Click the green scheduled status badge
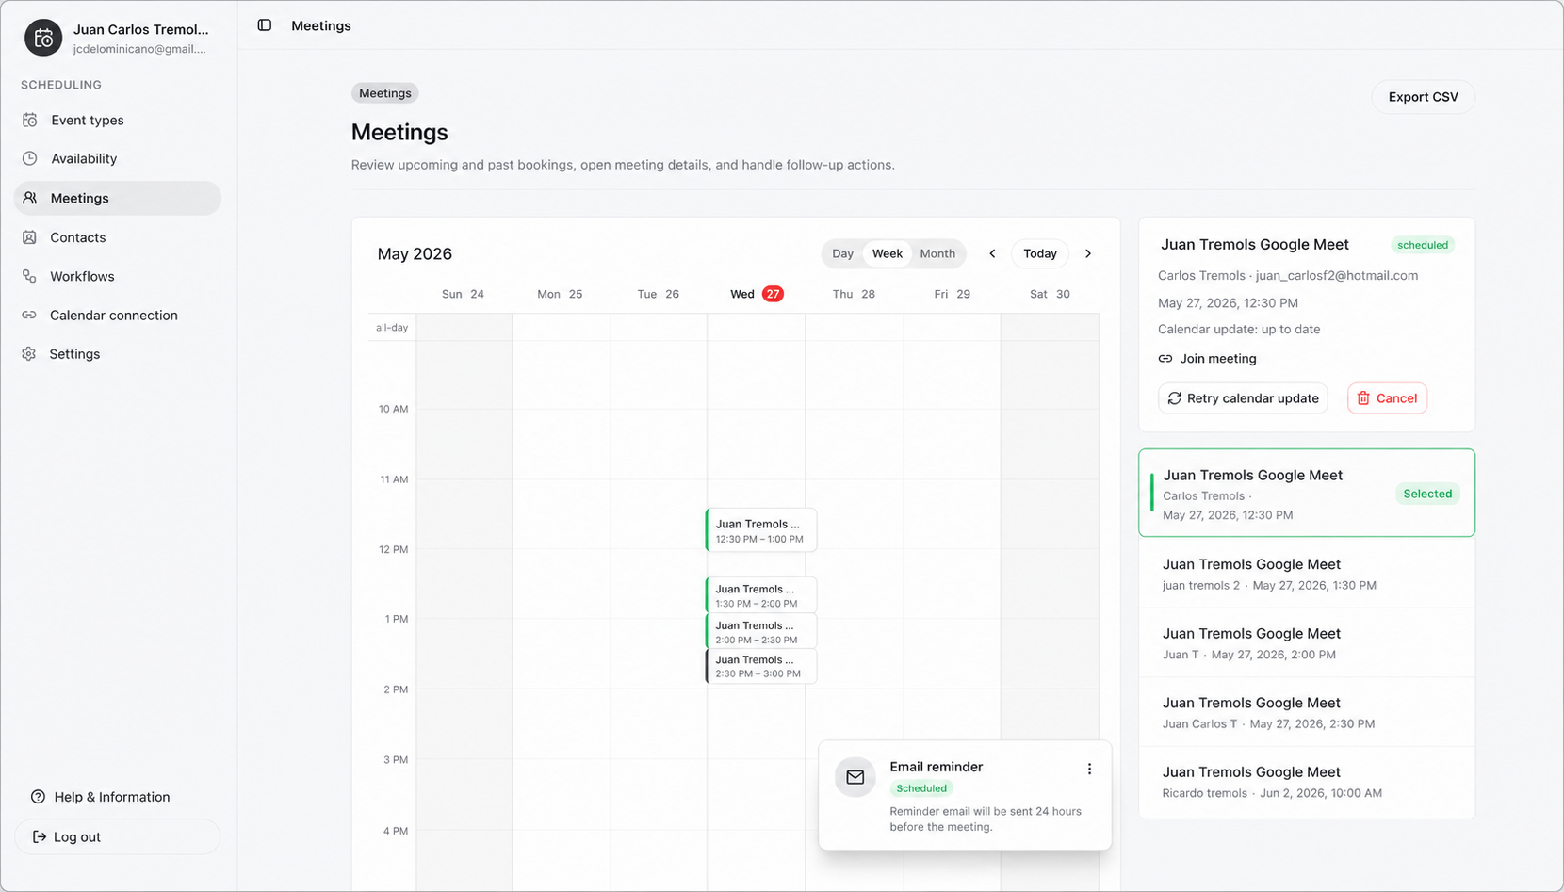 click(x=1423, y=245)
